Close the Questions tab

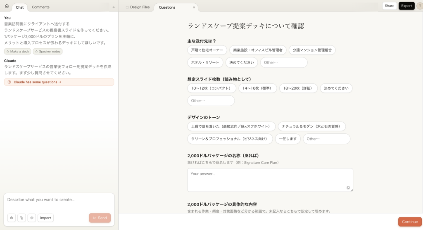click(x=194, y=7)
